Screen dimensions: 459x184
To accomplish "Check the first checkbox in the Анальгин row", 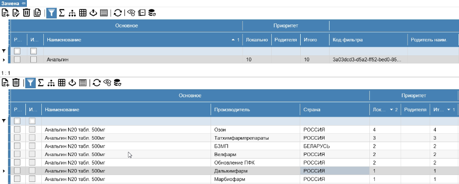I will pos(17,59).
